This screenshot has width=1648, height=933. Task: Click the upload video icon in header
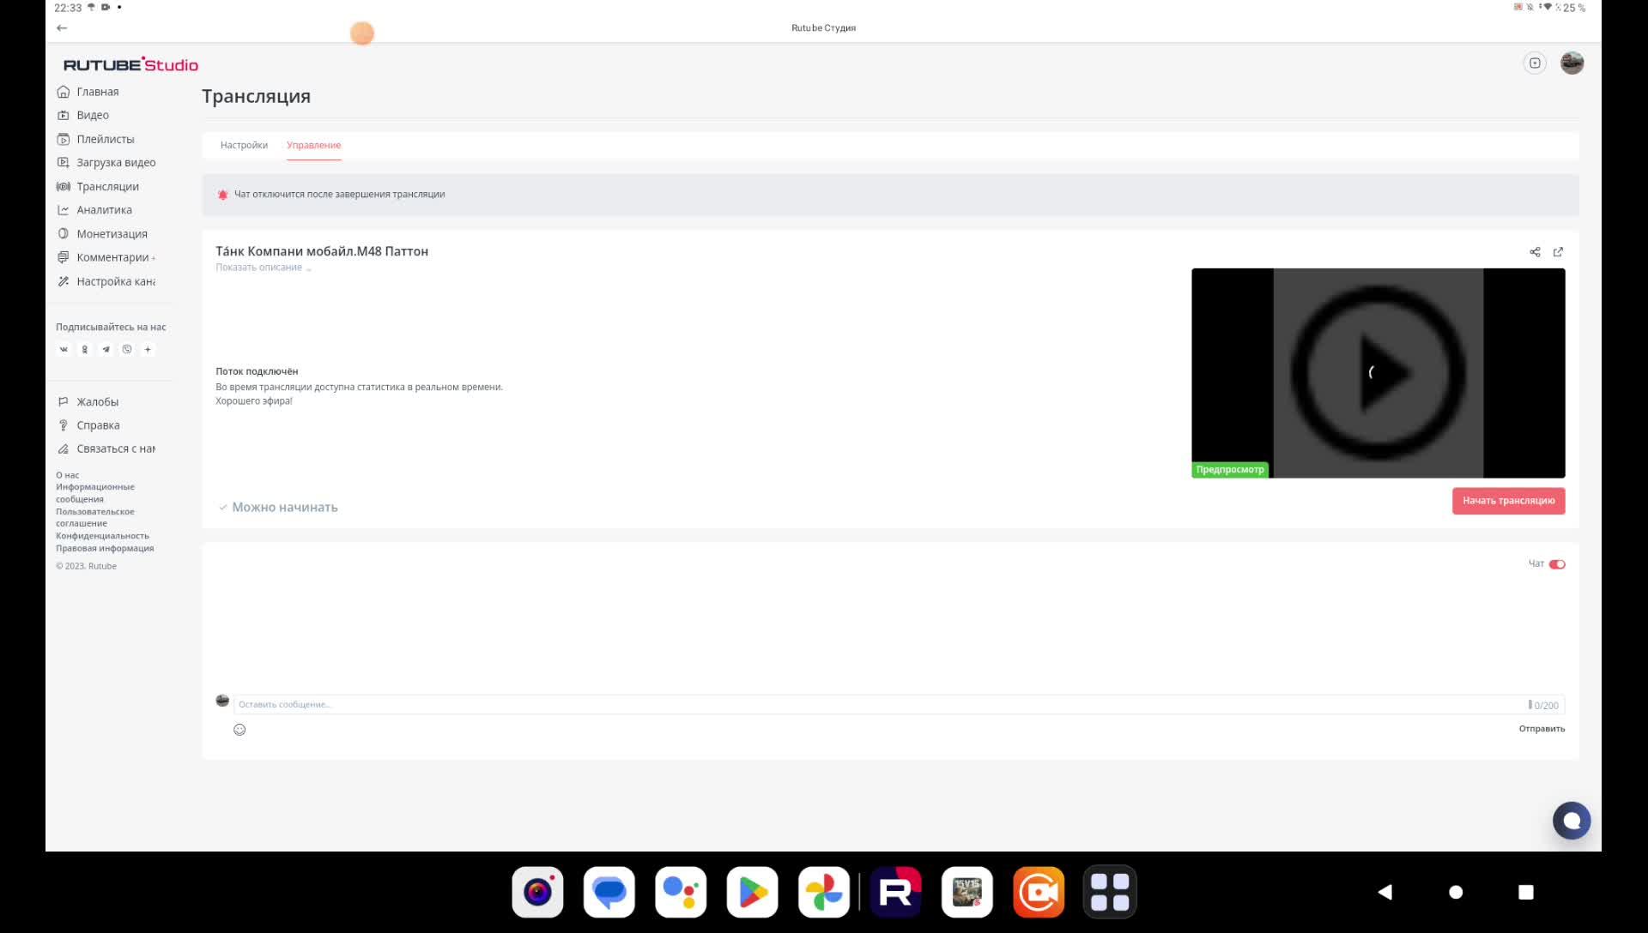coord(1535,63)
